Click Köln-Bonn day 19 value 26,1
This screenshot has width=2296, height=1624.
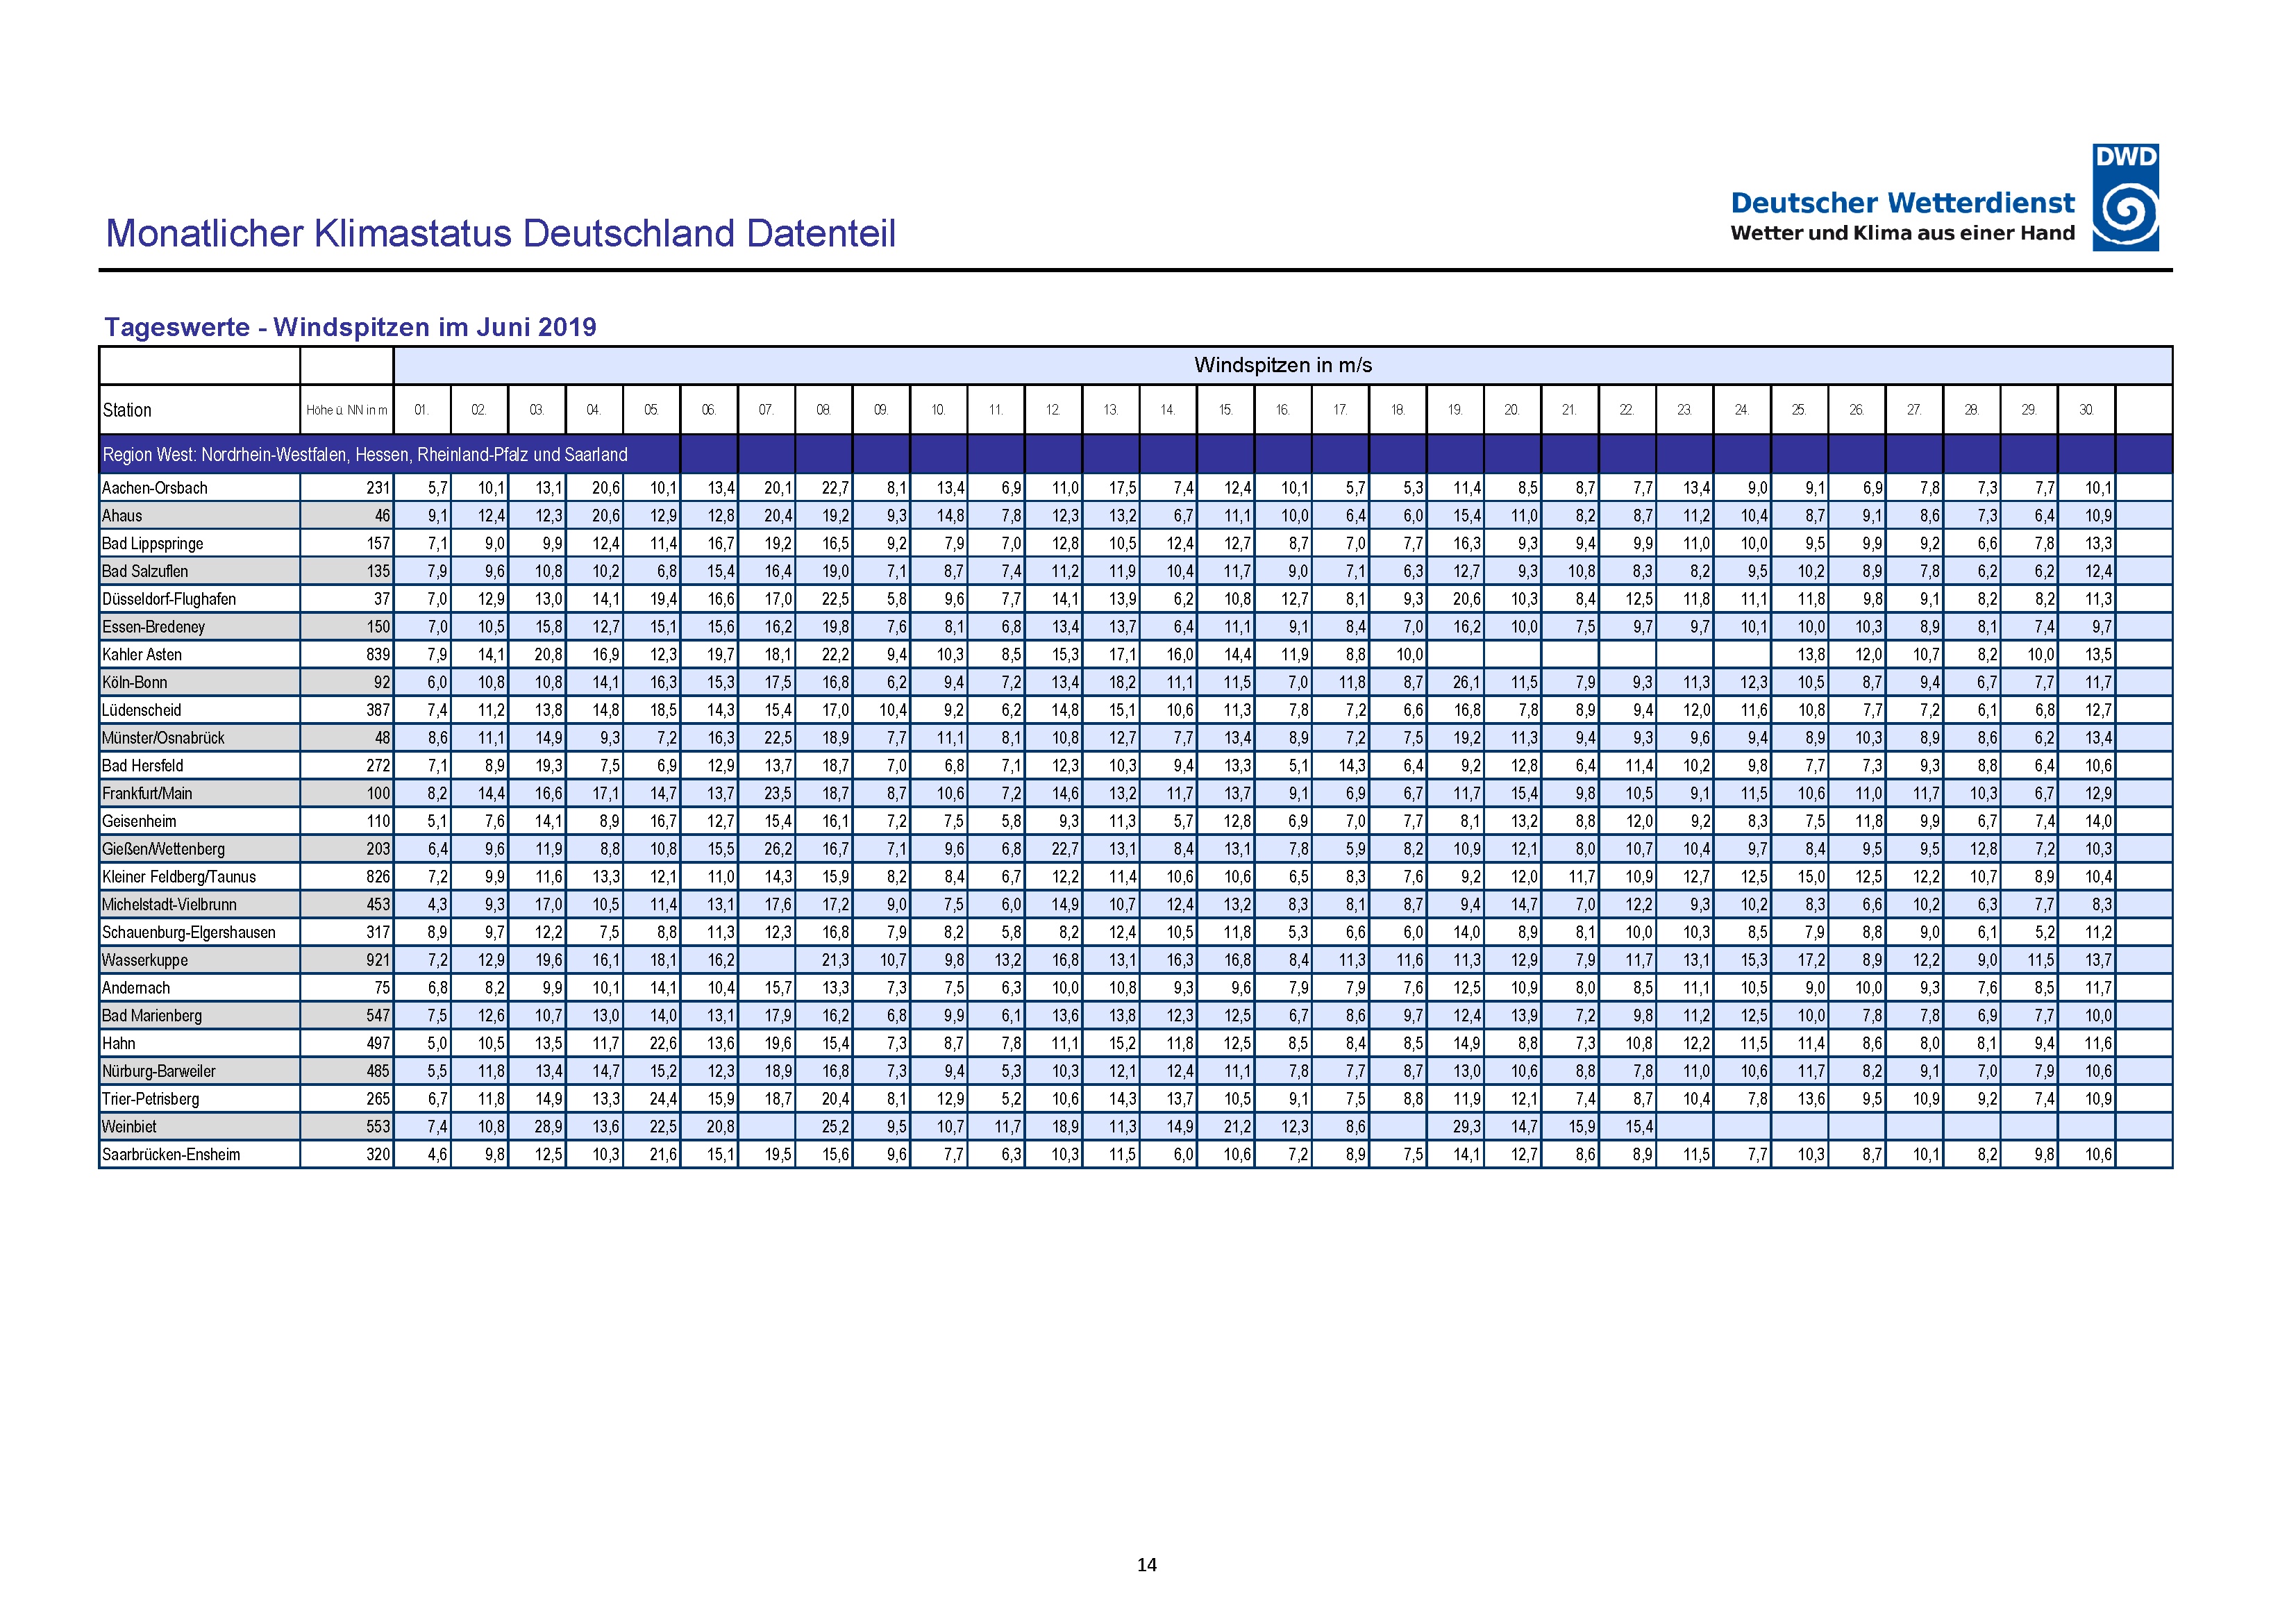tap(1466, 682)
